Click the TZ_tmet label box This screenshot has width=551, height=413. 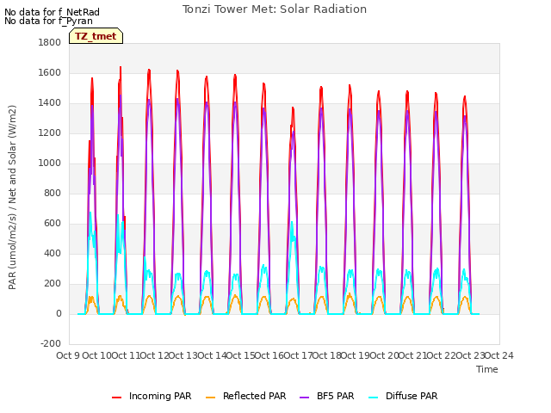pos(96,36)
